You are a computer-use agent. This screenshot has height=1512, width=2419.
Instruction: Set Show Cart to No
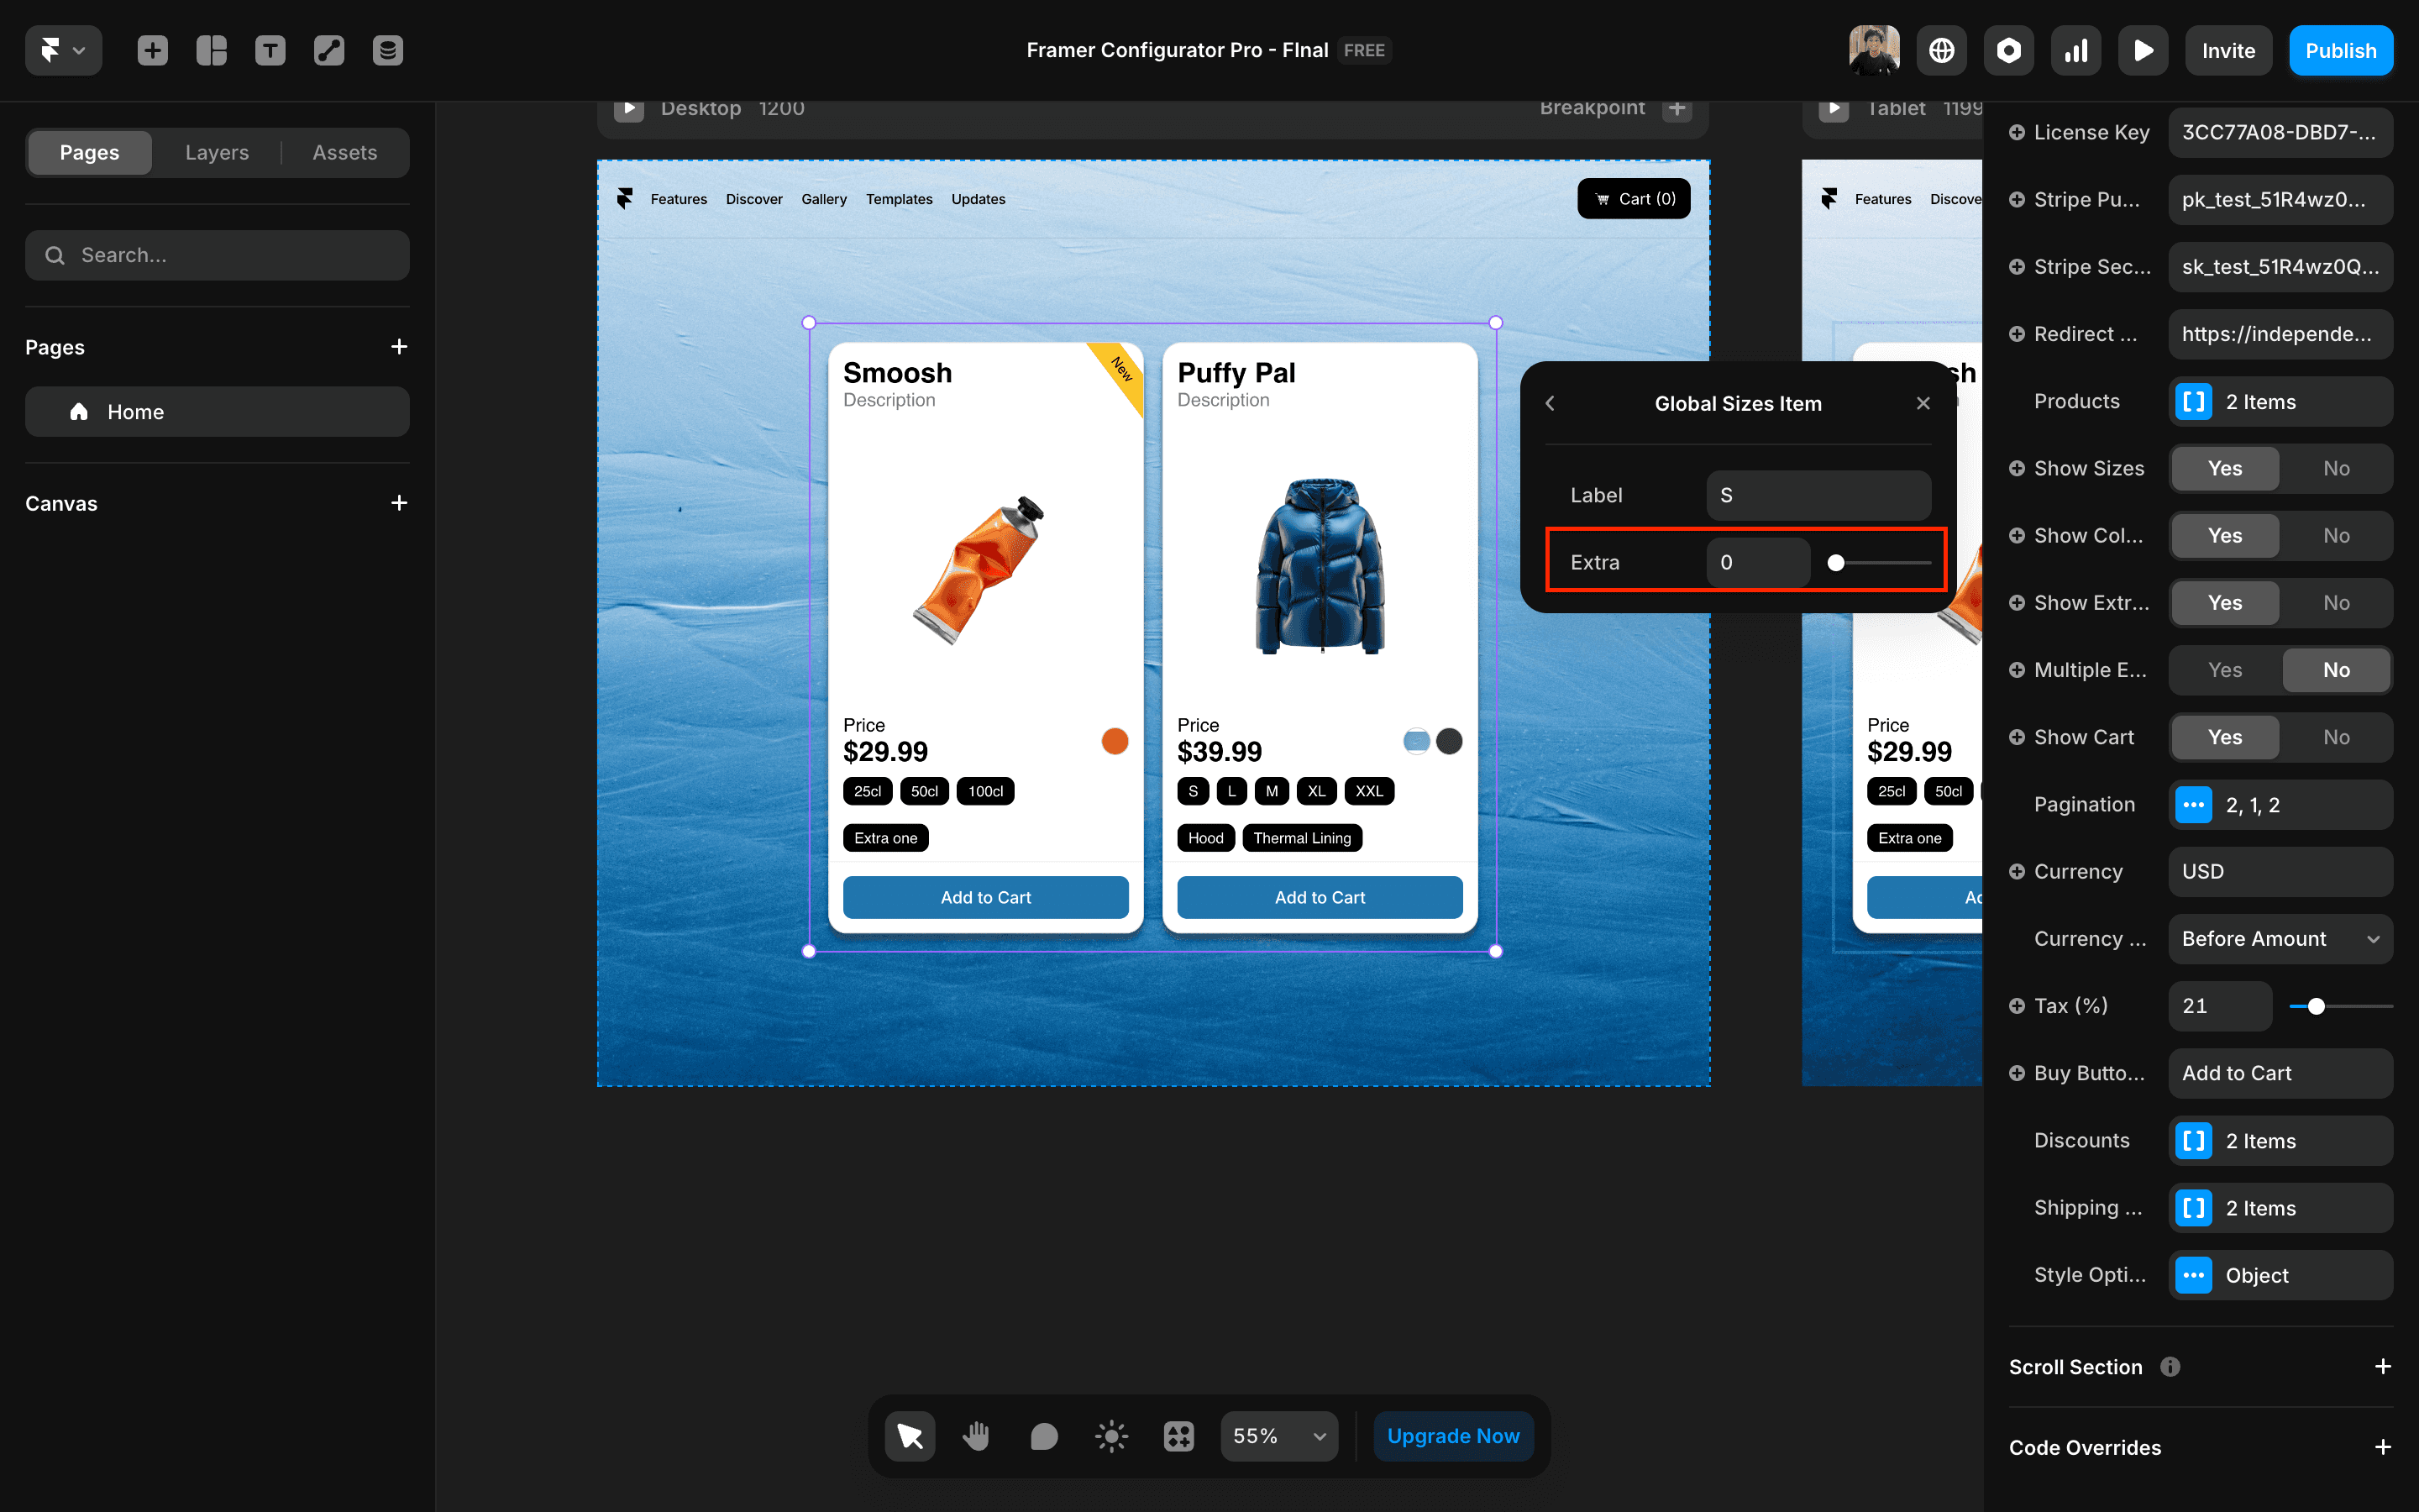[x=2335, y=737]
